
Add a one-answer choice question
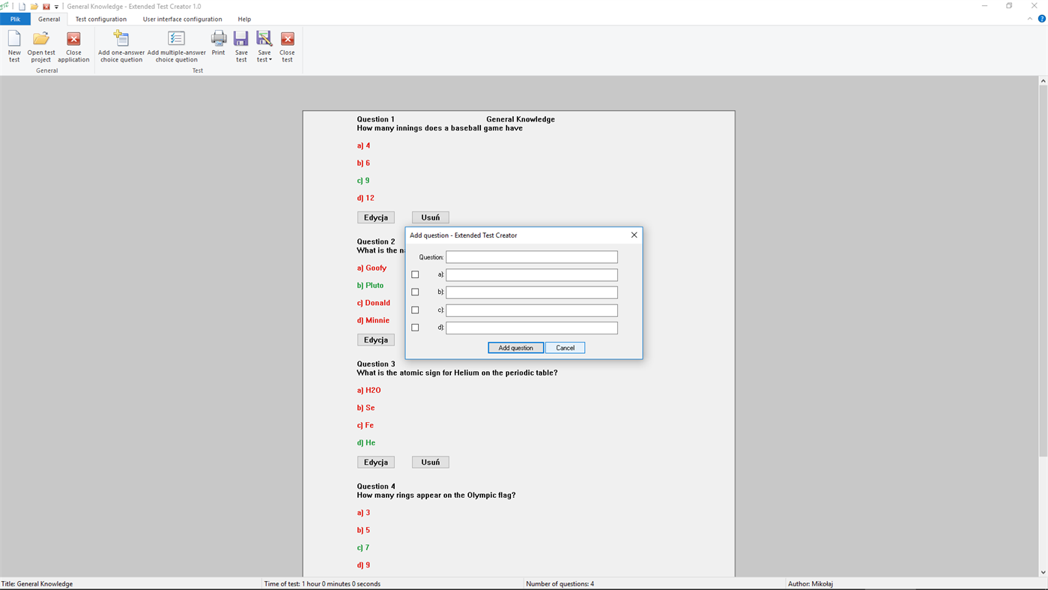[x=120, y=43]
